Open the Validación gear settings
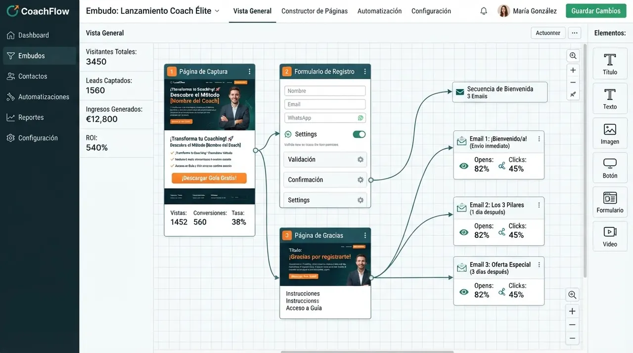Screen dimensions: 633x353 pos(361,160)
